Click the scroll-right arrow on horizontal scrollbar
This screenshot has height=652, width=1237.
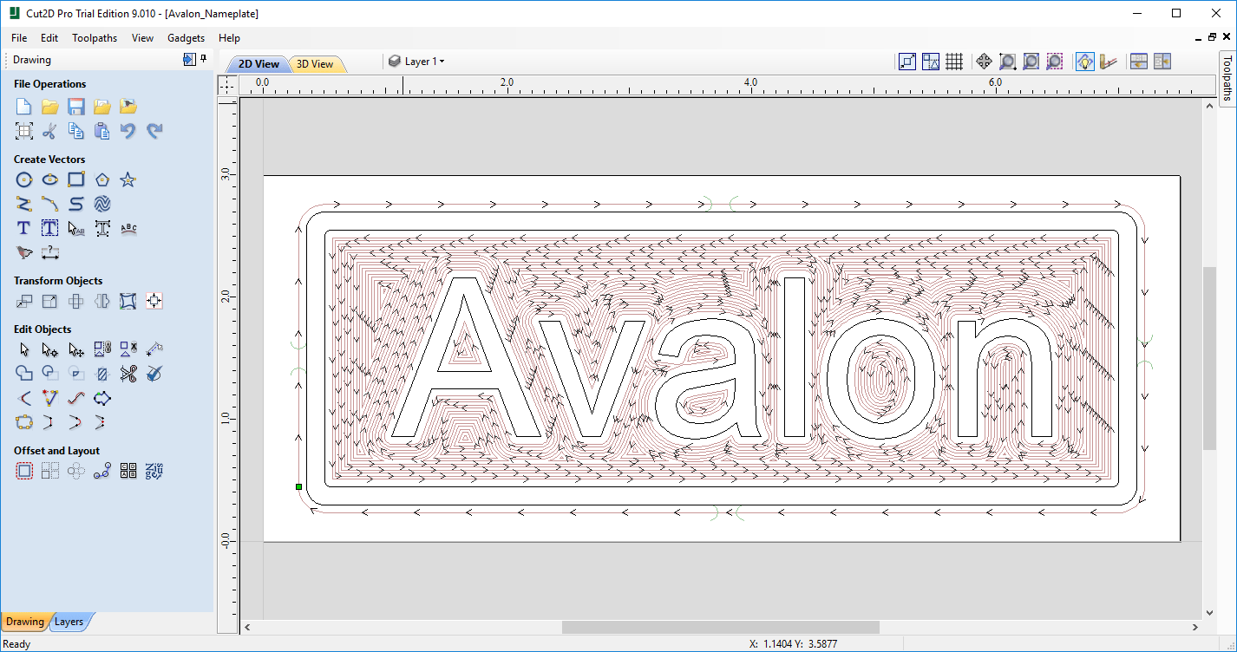(1197, 627)
